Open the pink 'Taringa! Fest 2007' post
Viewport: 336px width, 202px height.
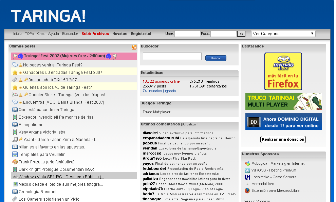coord(74,56)
